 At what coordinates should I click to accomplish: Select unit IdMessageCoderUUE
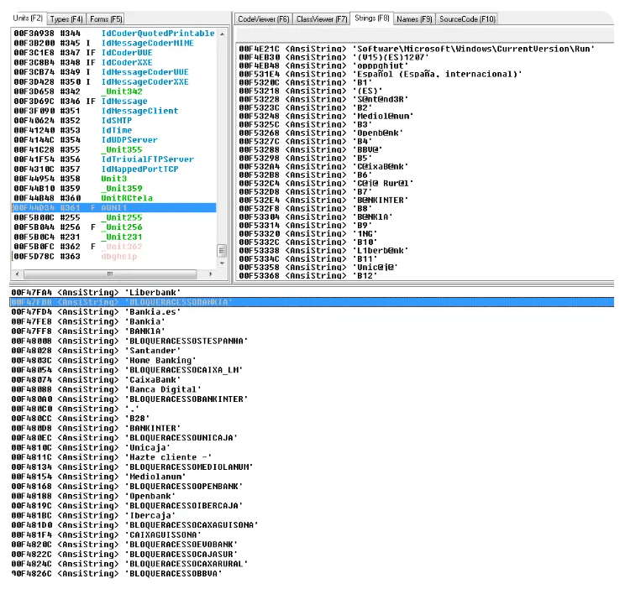145,72
